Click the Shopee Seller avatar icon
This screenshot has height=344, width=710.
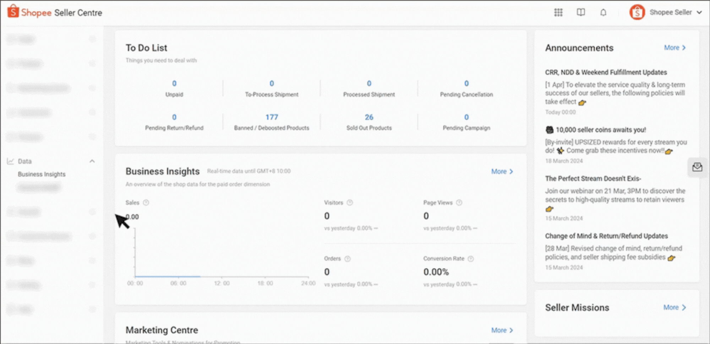pos(637,12)
